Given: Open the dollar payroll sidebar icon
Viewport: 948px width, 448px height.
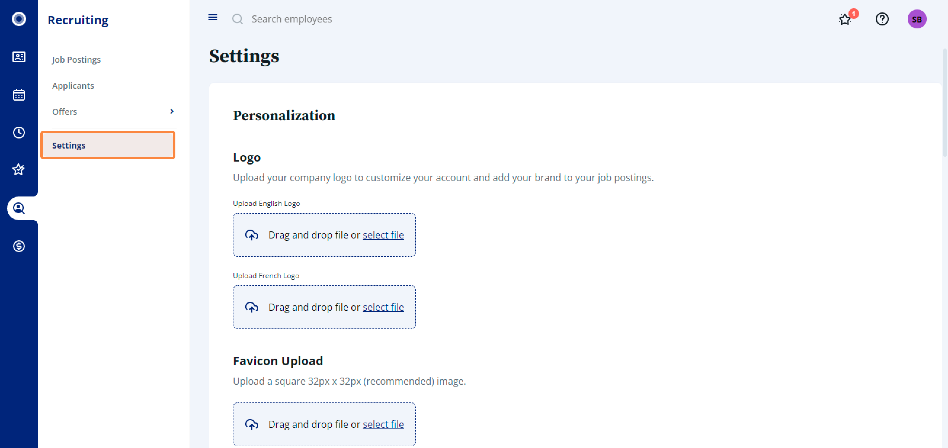Looking at the screenshot, I should click(x=19, y=246).
